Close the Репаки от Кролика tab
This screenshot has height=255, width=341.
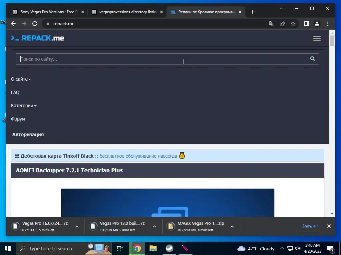pyautogui.click(x=240, y=12)
